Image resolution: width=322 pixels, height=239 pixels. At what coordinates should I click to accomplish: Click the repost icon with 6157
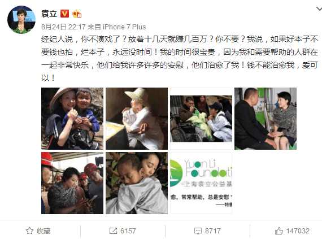pos(113,231)
